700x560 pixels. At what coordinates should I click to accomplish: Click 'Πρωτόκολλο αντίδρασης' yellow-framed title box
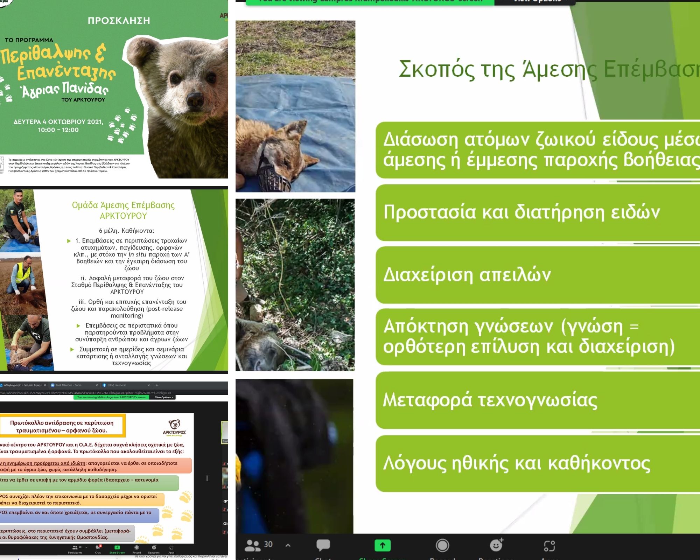(x=62, y=426)
